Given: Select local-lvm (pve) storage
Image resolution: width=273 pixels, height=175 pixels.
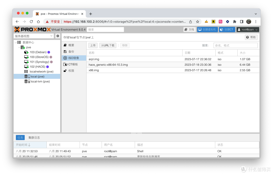Looking at the screenshot, I should 40,81.
